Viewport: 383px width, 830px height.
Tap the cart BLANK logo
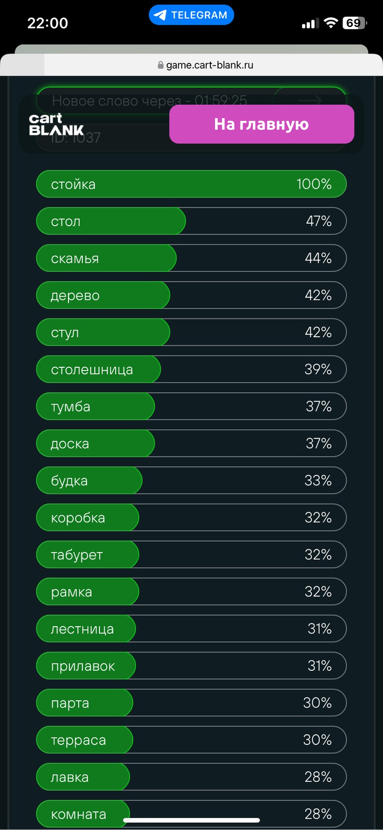[56, 125]
